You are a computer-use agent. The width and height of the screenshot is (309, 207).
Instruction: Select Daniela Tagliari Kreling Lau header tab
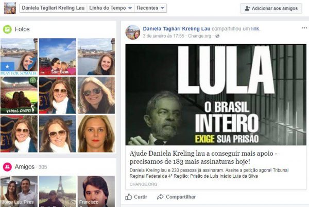(53, 8)
